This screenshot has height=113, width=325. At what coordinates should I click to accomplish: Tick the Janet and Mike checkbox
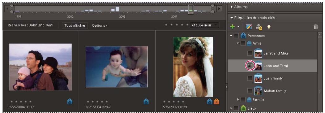click(250, 53)
